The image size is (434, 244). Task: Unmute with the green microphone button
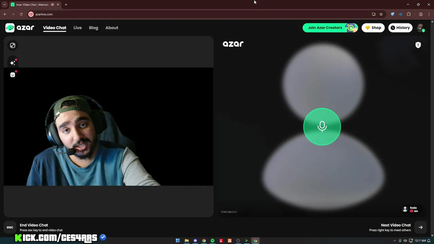click(322, 127)
